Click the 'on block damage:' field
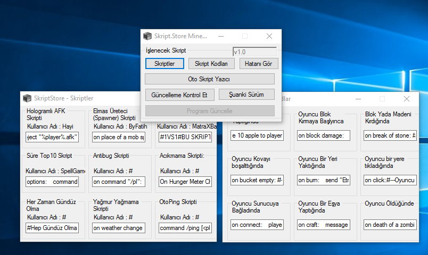The image size is (428, 255). [x=324, y=135]
